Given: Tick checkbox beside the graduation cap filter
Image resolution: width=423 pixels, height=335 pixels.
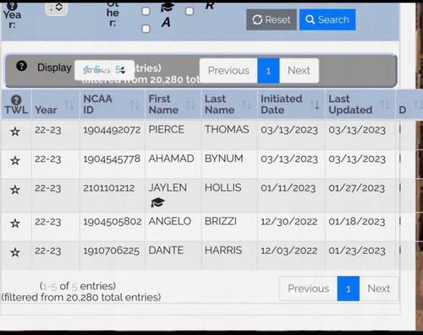Looking at the screenshot, I should pyautogui.click(x=146, y=11).
